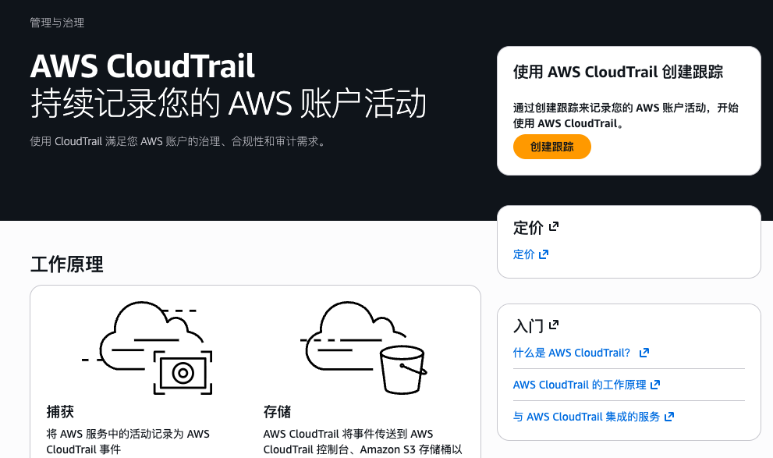
Task: Click the cloud with bucket storage illustration
Action: (x=363, y=348)
